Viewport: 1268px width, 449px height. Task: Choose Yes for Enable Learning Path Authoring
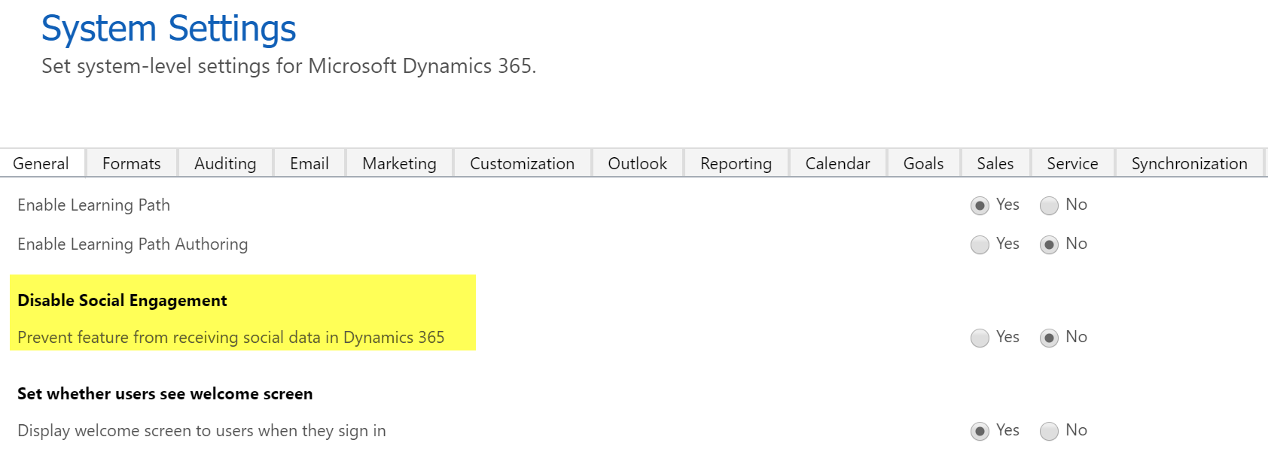980,244
